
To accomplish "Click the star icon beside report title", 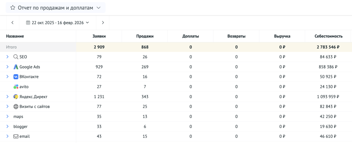I will 12,8.
